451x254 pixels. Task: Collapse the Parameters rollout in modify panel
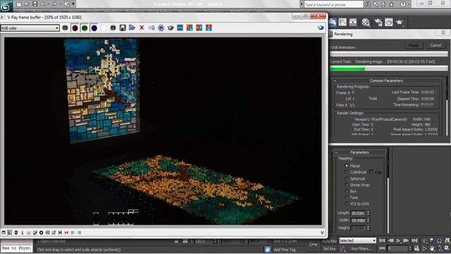point(359,152)
